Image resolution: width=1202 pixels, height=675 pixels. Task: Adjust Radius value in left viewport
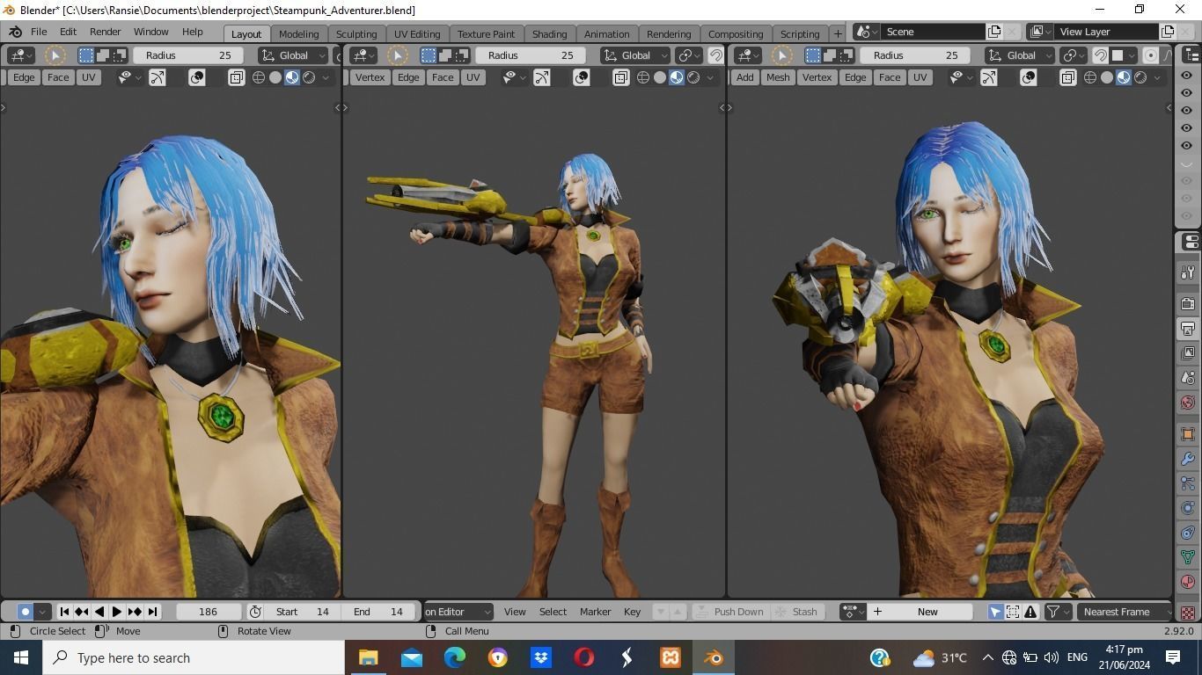click(x=187, y=55)
